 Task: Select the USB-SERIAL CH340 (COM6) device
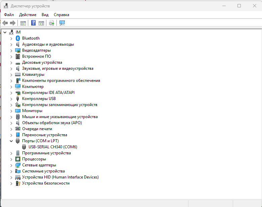(x=53, y=147)
